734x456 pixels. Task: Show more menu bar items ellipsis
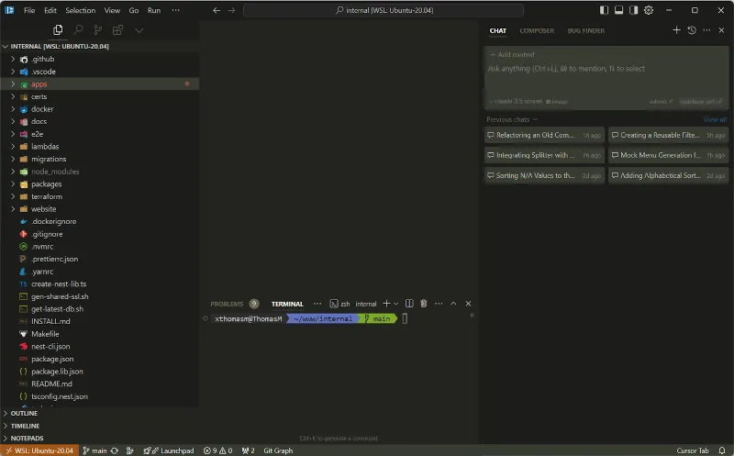click(175, 10)
